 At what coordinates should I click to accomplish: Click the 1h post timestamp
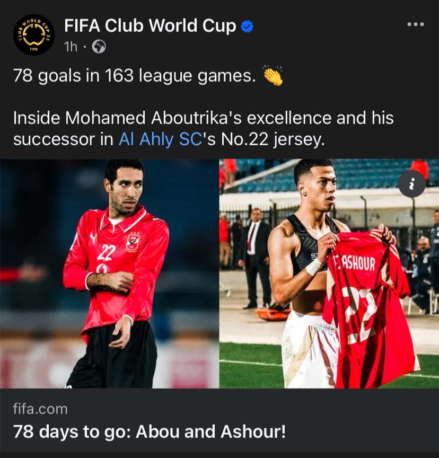71,47
